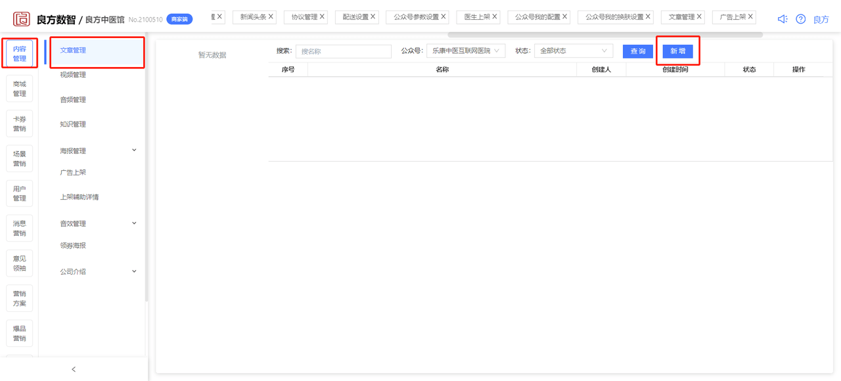Switch to the 公众号参数设置 tab
Screen dimensions: 841x381
pyautogui.click(x=416, y=17)
